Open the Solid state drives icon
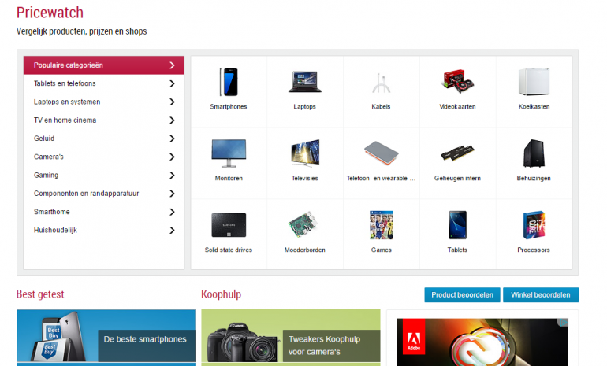Viewport: 607px width, 366px height. click(229, 225)
